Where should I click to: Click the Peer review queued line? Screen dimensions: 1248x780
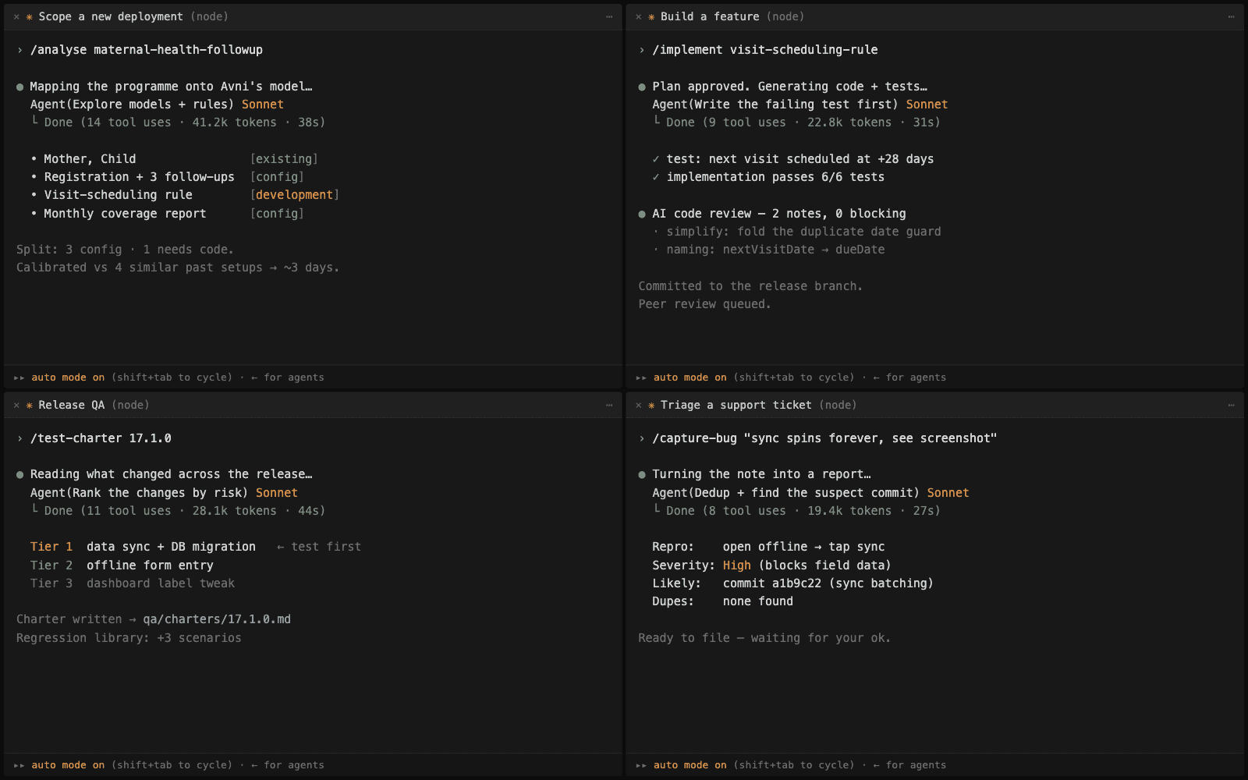click(704, 304)
